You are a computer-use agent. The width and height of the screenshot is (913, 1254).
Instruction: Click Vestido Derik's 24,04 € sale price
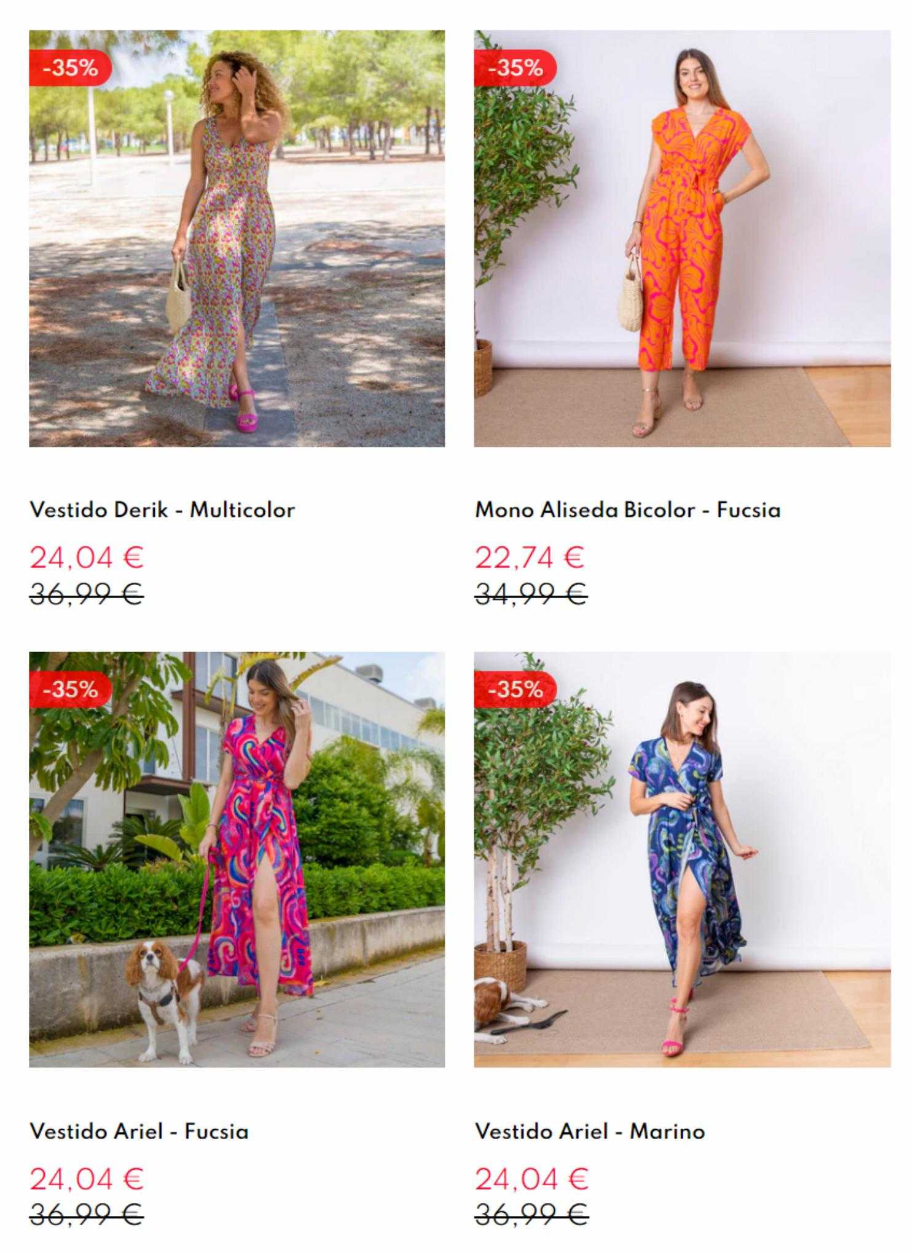click(x=87, y=558)
